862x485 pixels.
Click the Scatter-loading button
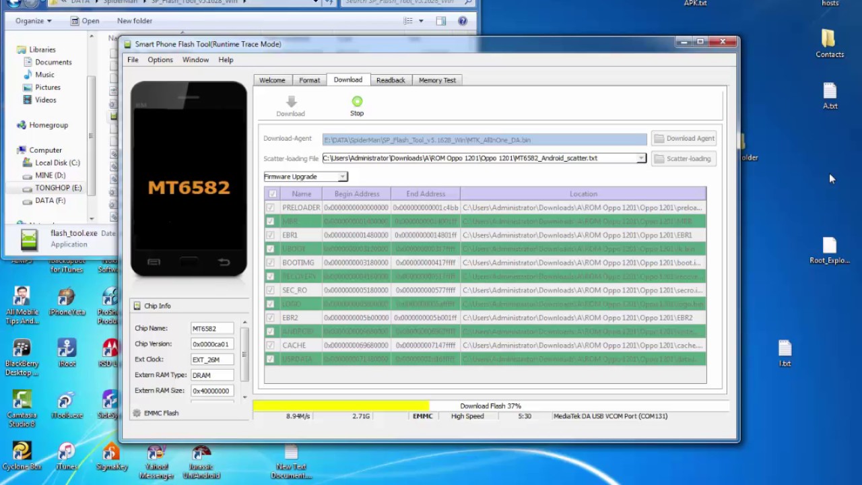pos(682,159)
